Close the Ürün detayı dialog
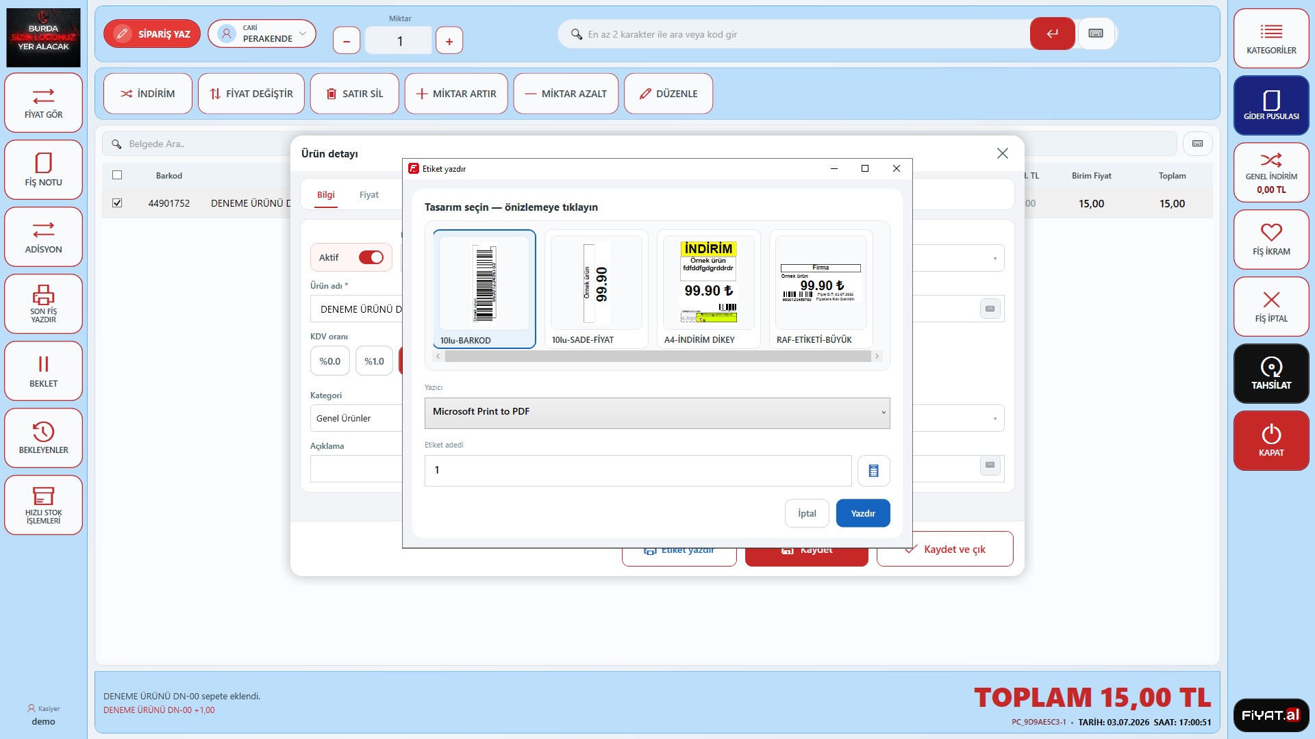 pyautogui.click(x=1002, y=153)
